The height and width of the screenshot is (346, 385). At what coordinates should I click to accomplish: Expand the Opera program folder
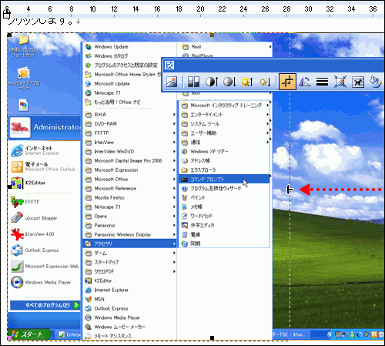click(130, 217)
